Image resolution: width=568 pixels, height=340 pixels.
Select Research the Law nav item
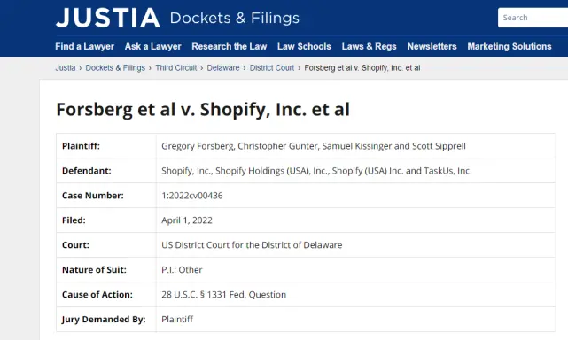pyautogui.click(x=230, y=46)
